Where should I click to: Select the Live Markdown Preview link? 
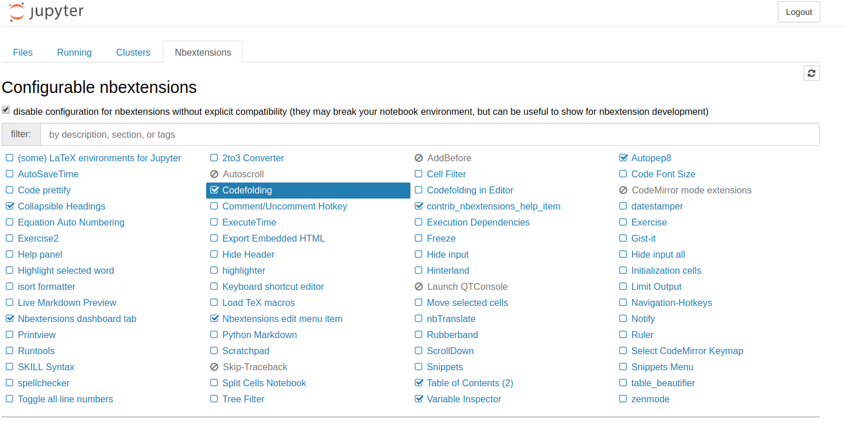click(x=67, y=302)
